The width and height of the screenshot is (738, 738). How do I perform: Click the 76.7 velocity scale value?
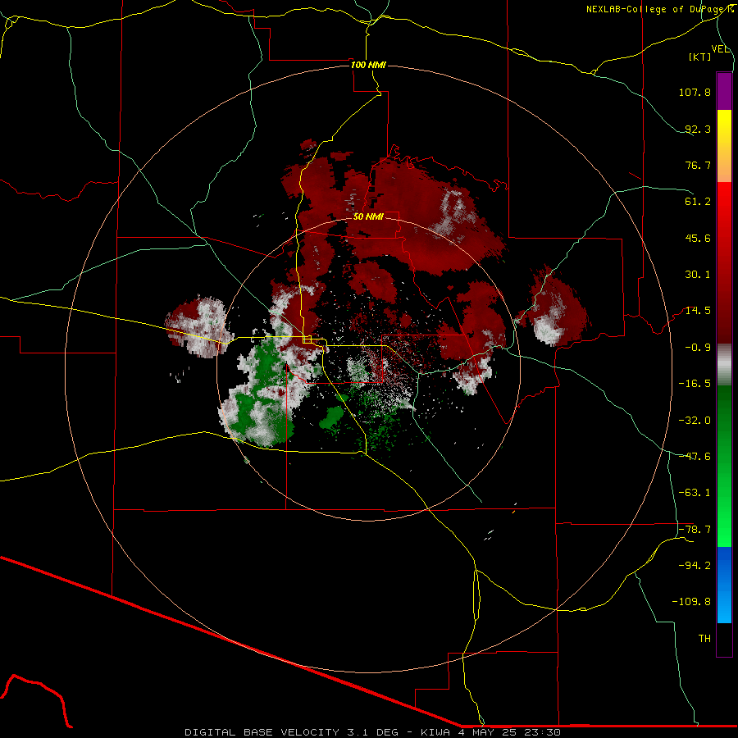[x=698, y=165]
